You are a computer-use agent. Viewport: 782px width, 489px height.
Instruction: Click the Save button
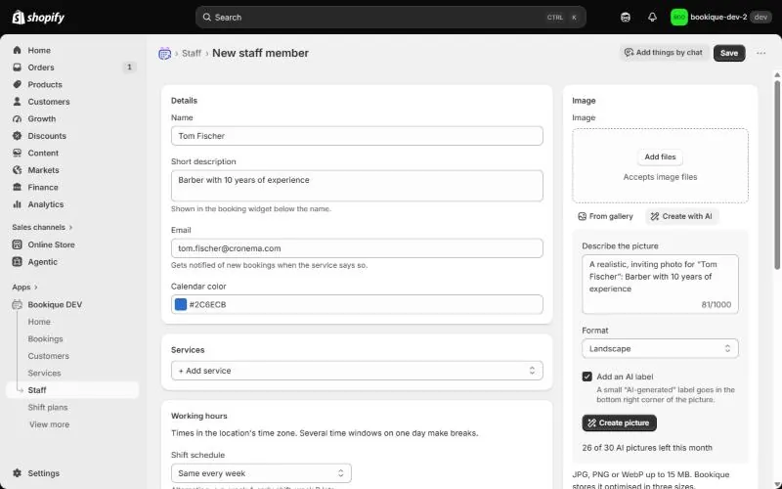(x=728, y=53)
